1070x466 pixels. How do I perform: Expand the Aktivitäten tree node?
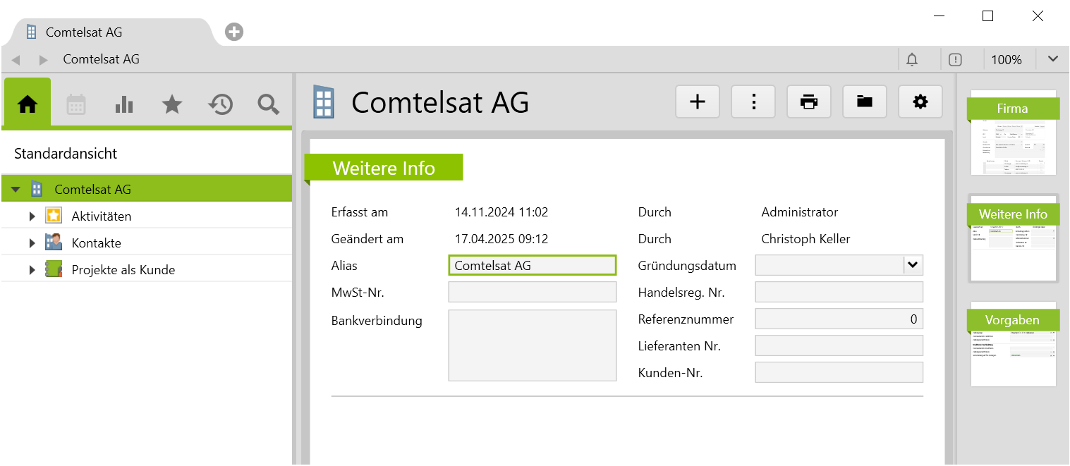point(32,216)
